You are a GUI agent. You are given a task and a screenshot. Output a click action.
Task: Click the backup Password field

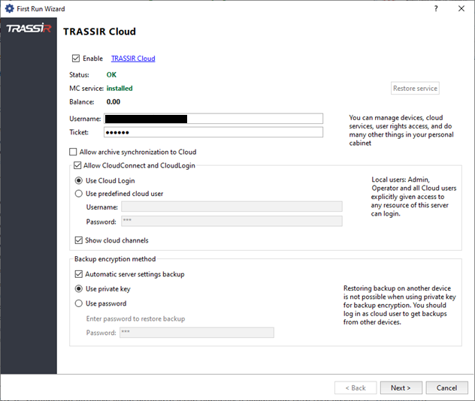(196, 333)
